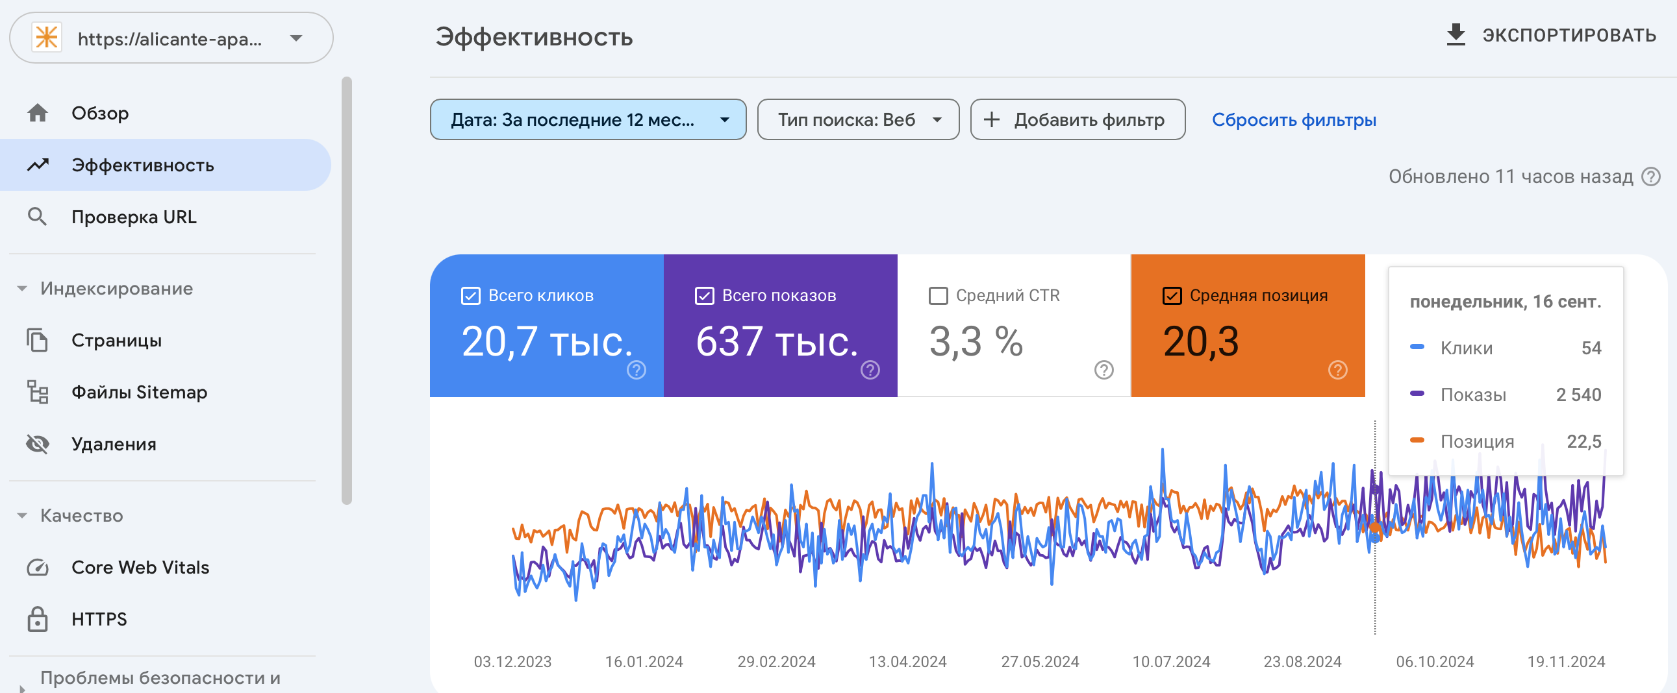The image size is (1677, 693).
Task: Open the property selector dropdown arrow
Action: tap(296, 38)
